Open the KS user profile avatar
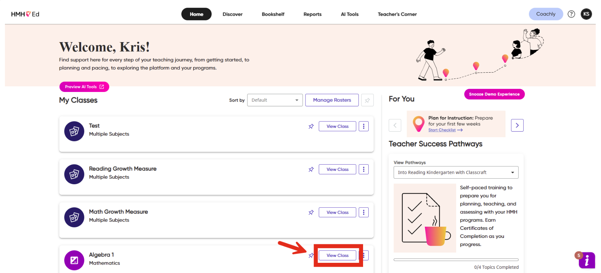This screenshot has width=601, height=273. [x=586, y=14]
